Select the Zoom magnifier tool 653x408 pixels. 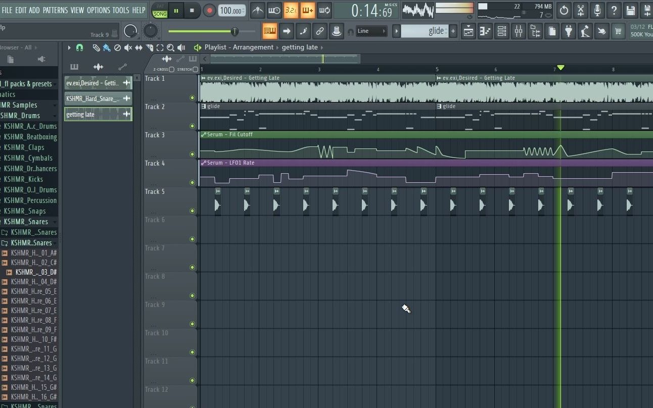click(x=170, y=47)
